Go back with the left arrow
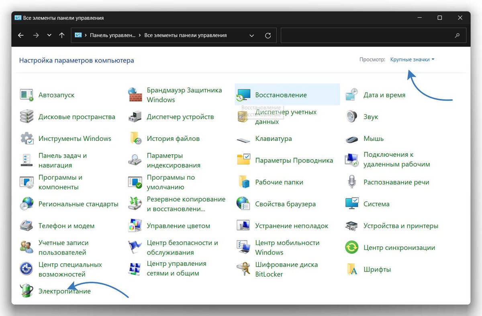This screenshot has width=482, height=316. (x=21, y=35)
